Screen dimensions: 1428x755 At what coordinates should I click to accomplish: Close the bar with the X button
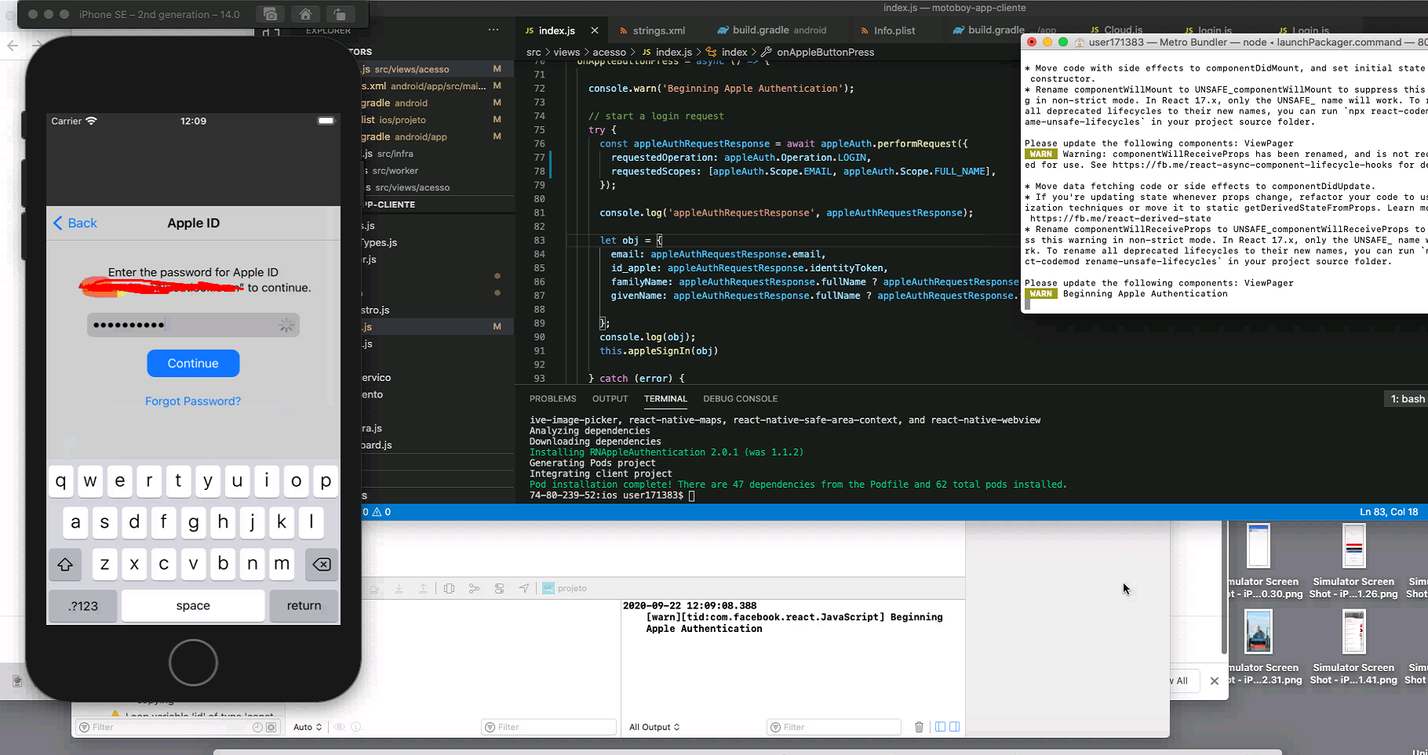[x=1215, y=681]
